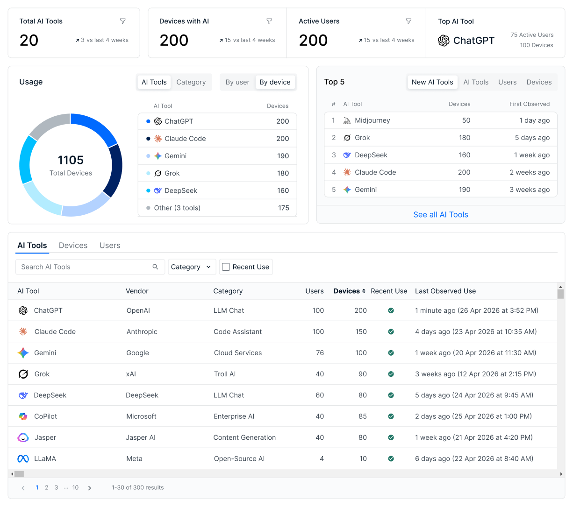
Task: Click filter icon on Total AI Tools card
Action: 123,21
